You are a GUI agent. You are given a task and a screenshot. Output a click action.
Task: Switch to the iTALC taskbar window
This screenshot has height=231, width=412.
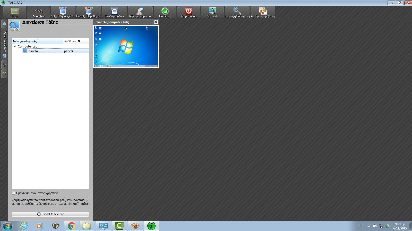pos(151,226)
